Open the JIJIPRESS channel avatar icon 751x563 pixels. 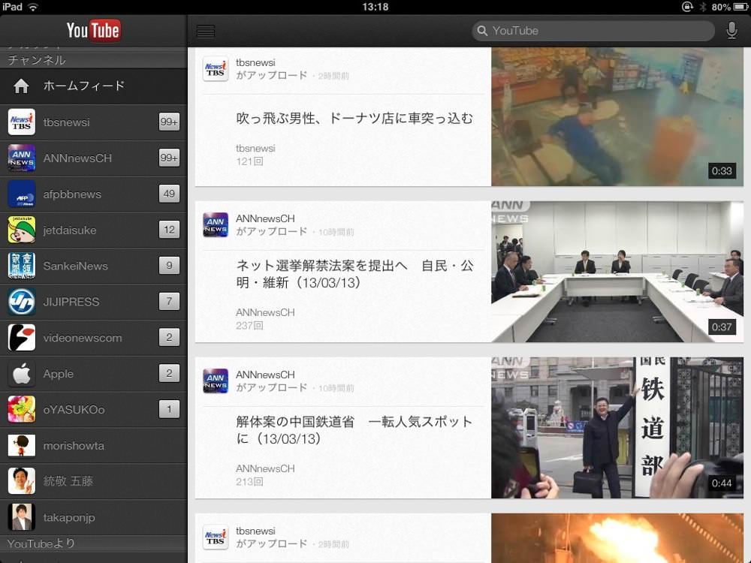tap(22, 302)
